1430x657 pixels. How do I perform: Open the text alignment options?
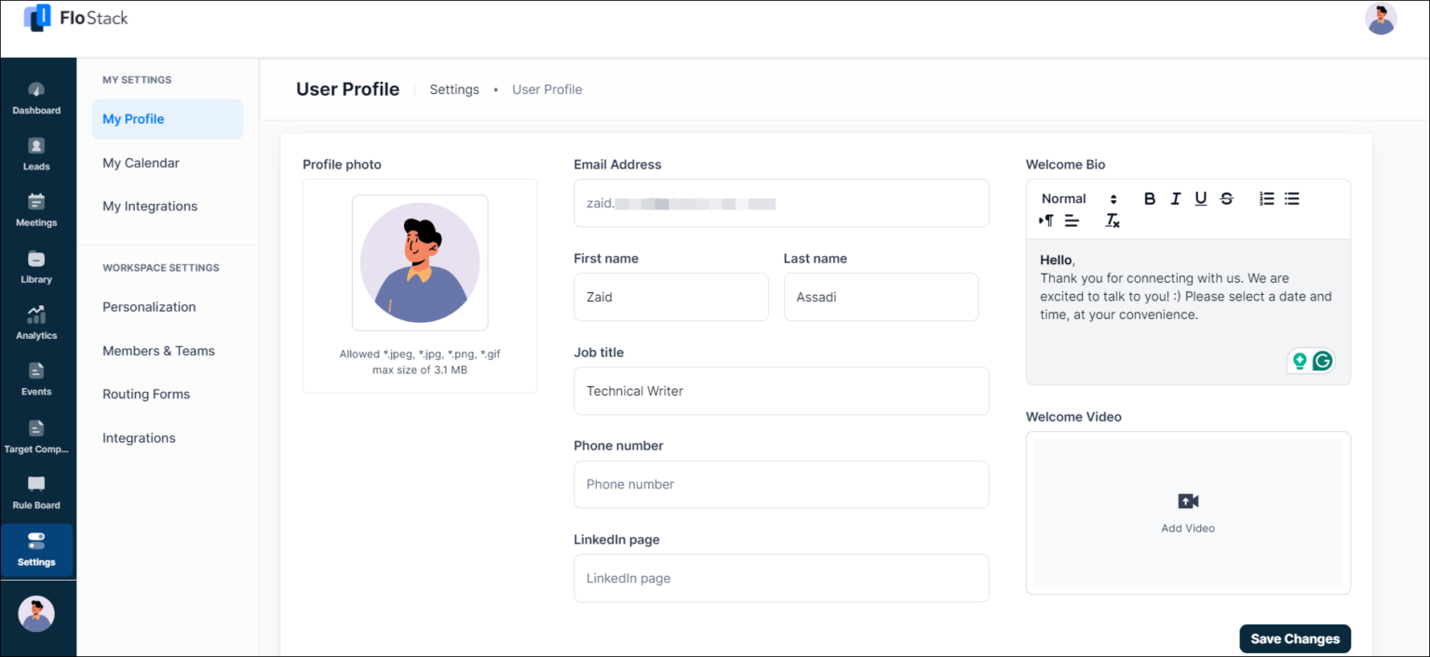pyautogui.click(x=1072, y=221)
